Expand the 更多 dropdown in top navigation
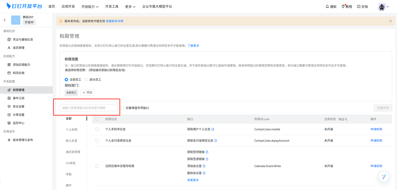 (x=130, y=7)
